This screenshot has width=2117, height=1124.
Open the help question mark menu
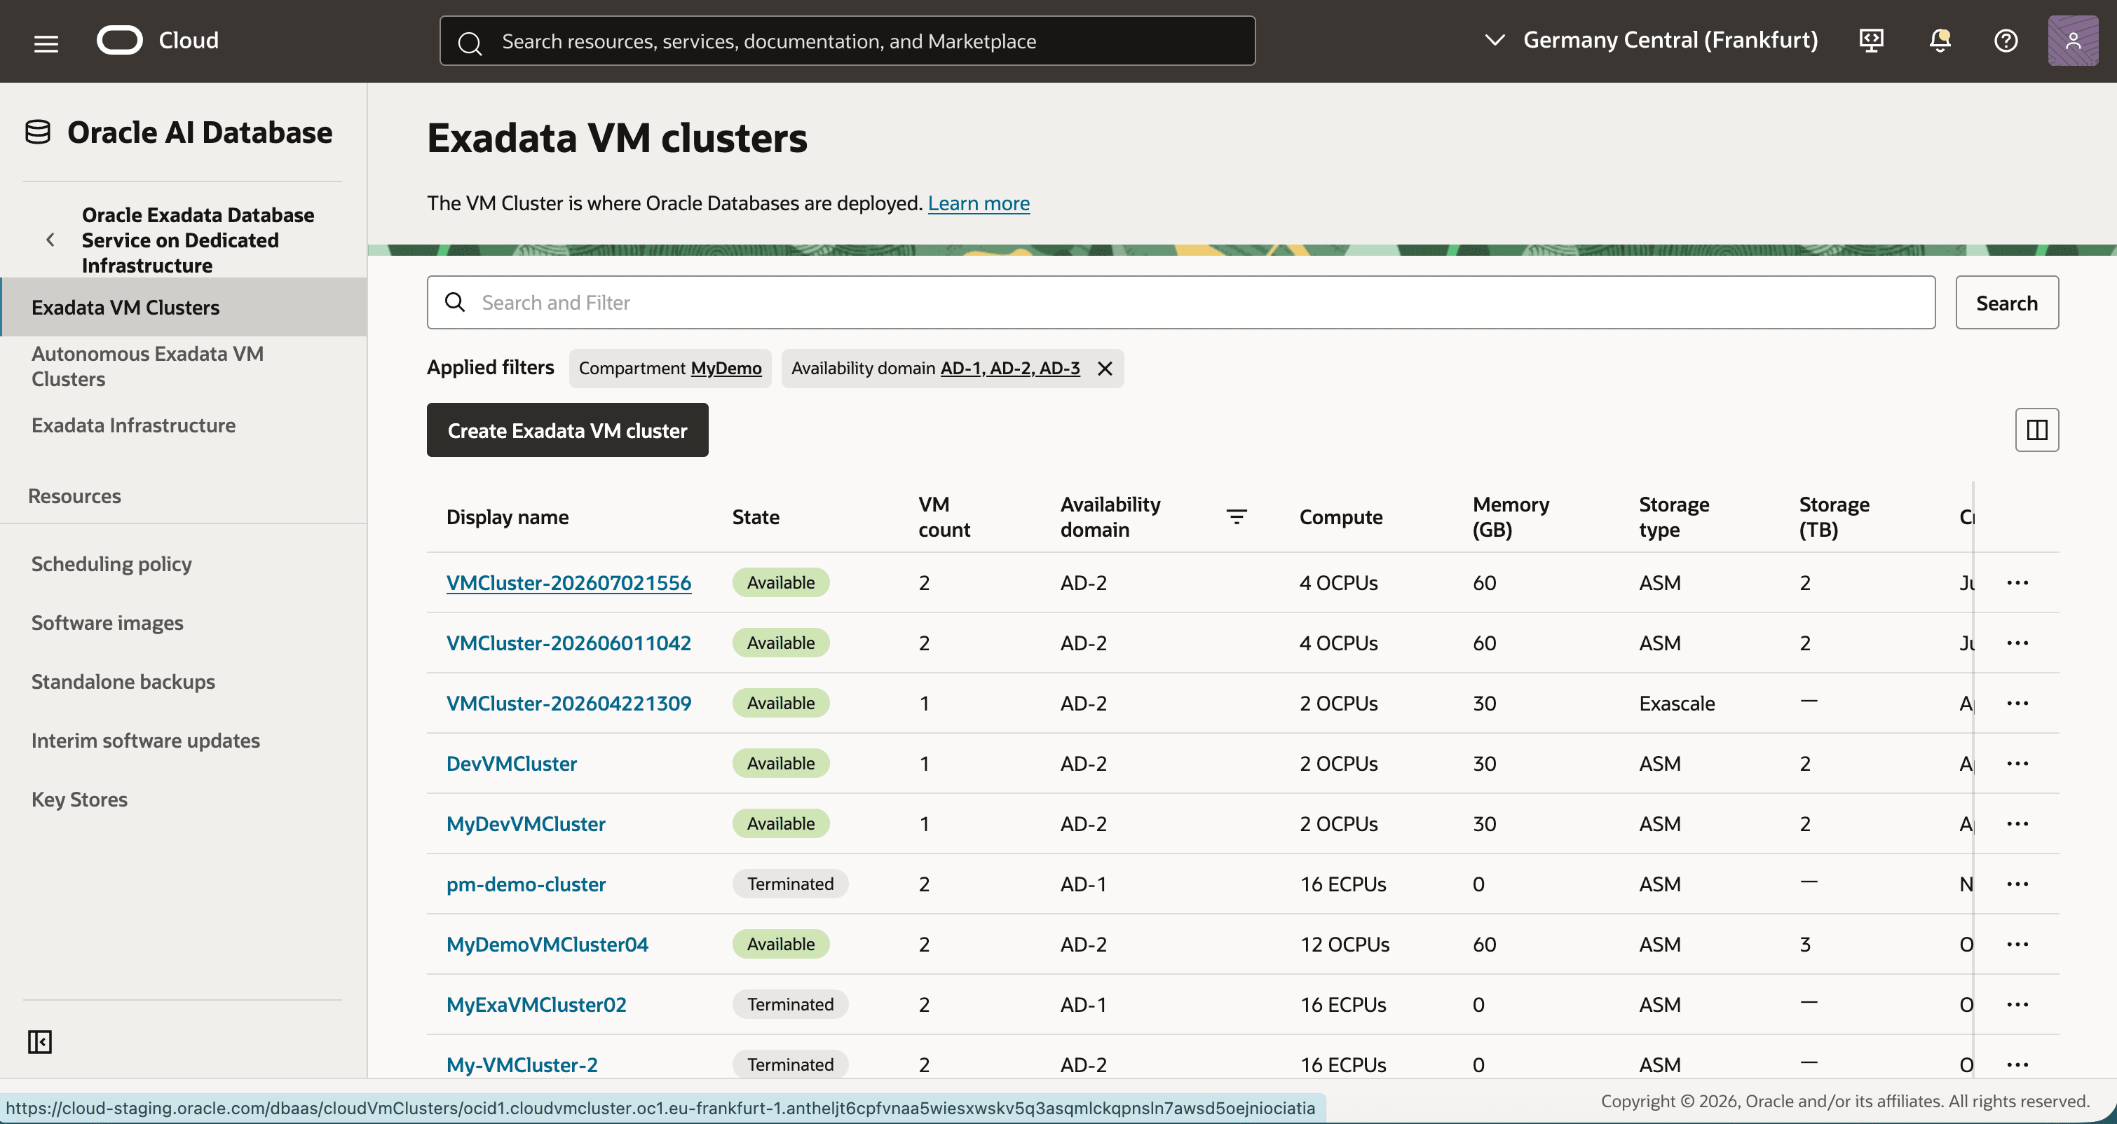[x=2006, y=40]
